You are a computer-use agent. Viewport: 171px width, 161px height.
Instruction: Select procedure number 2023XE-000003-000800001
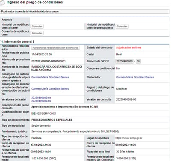(48, 61)
